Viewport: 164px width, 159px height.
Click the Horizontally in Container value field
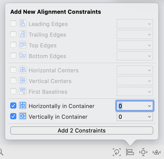(130, 106)
